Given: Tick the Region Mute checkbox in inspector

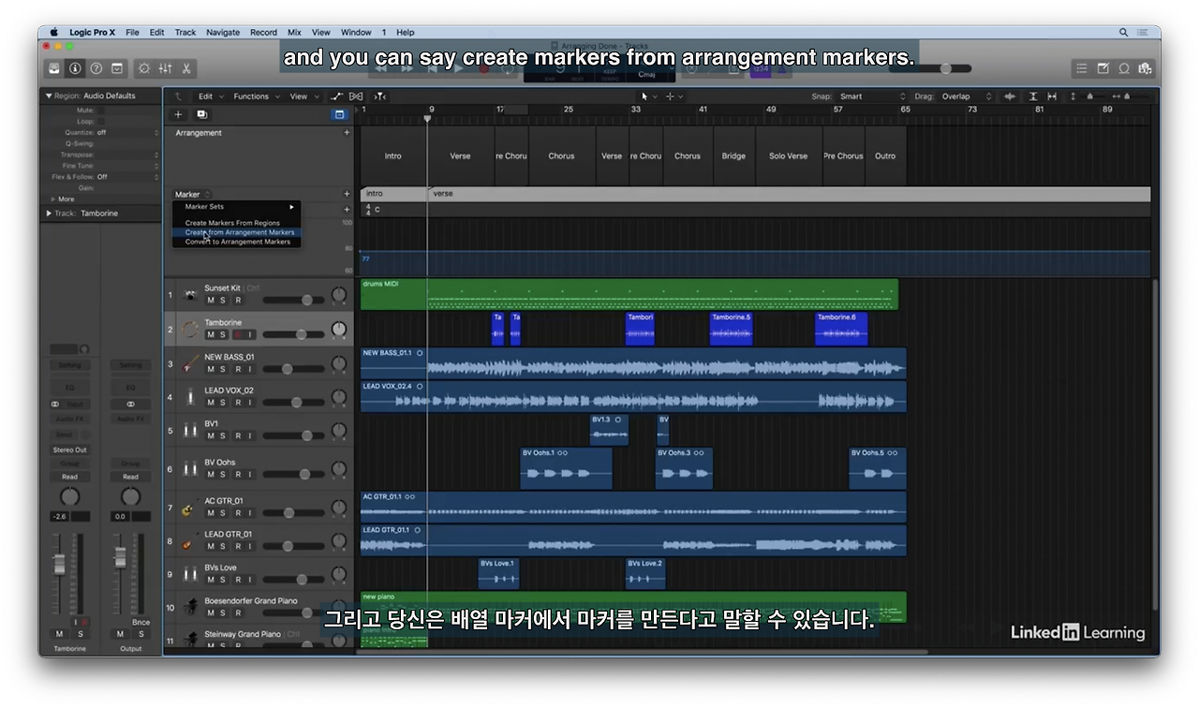Looking at the screenshot, I should click(101, 111).
